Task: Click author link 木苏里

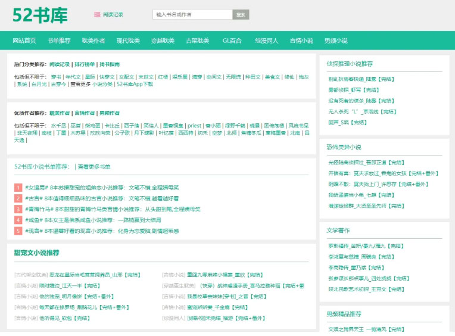Action: coord(78,133)
